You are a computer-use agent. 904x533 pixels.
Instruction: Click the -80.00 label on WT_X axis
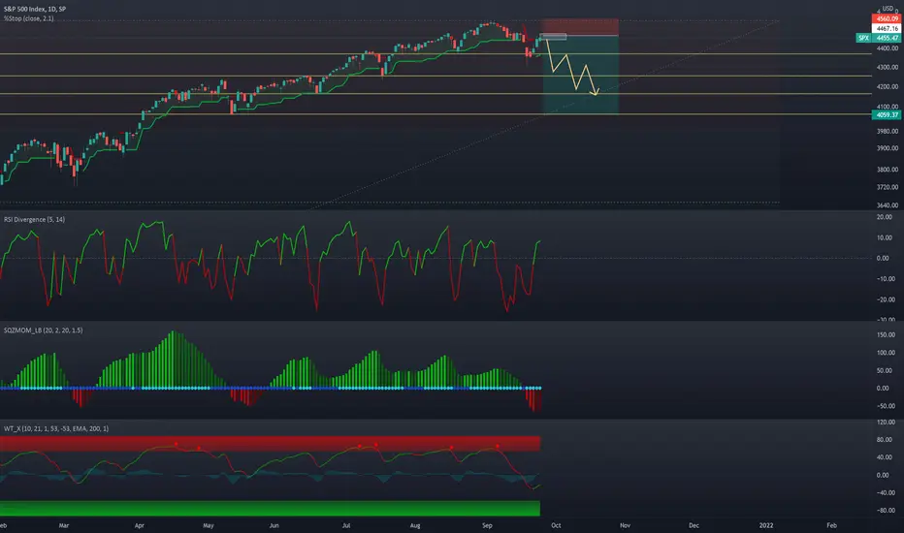(886, 511)
